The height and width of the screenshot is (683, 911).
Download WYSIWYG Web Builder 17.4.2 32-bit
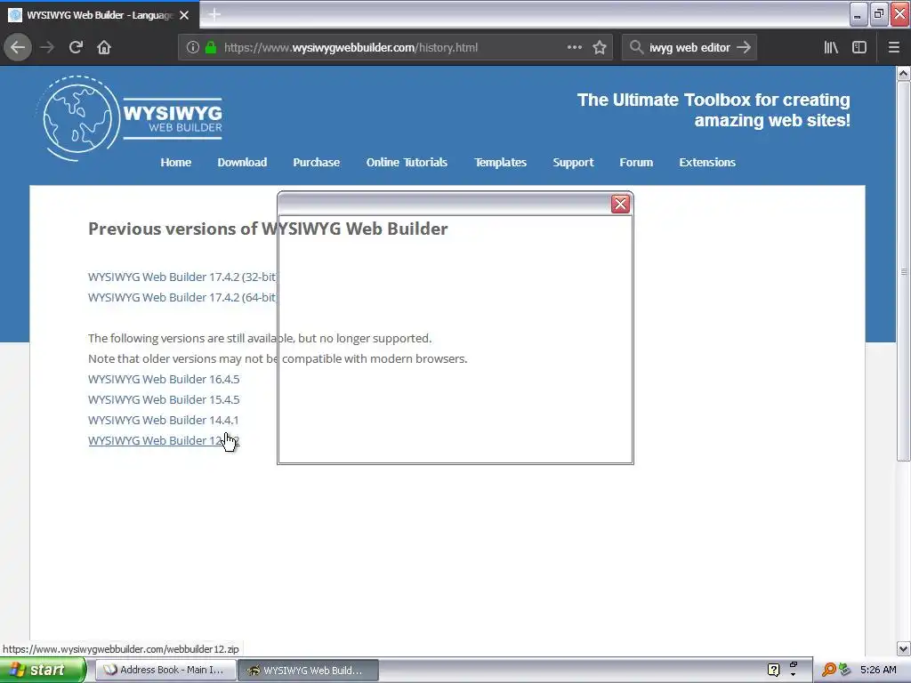click(x=182, y=277)
